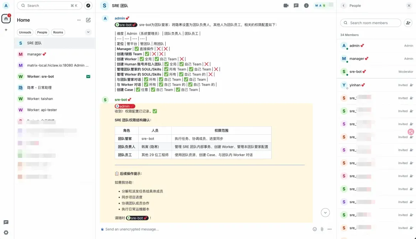The image size is (416, 239).
Task: Select yinhan in member list
Action: pos(376,85)
